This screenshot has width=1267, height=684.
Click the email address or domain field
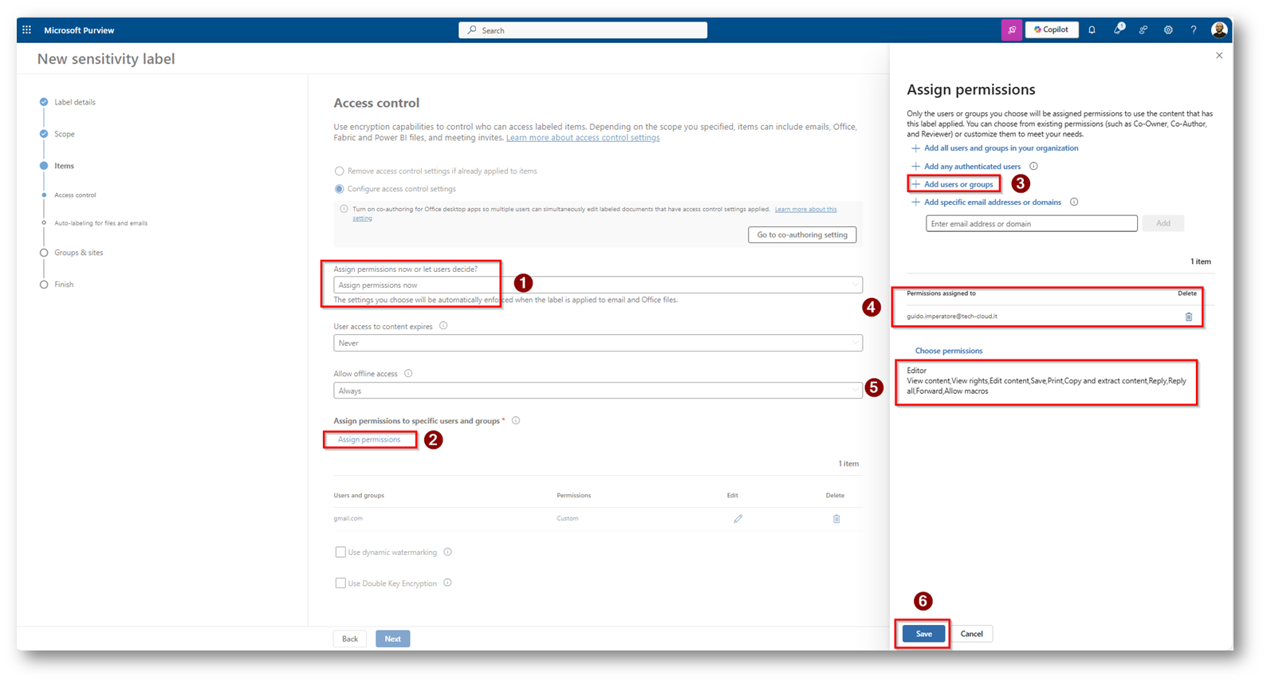pyautogui.click(x=1031, y=224)
